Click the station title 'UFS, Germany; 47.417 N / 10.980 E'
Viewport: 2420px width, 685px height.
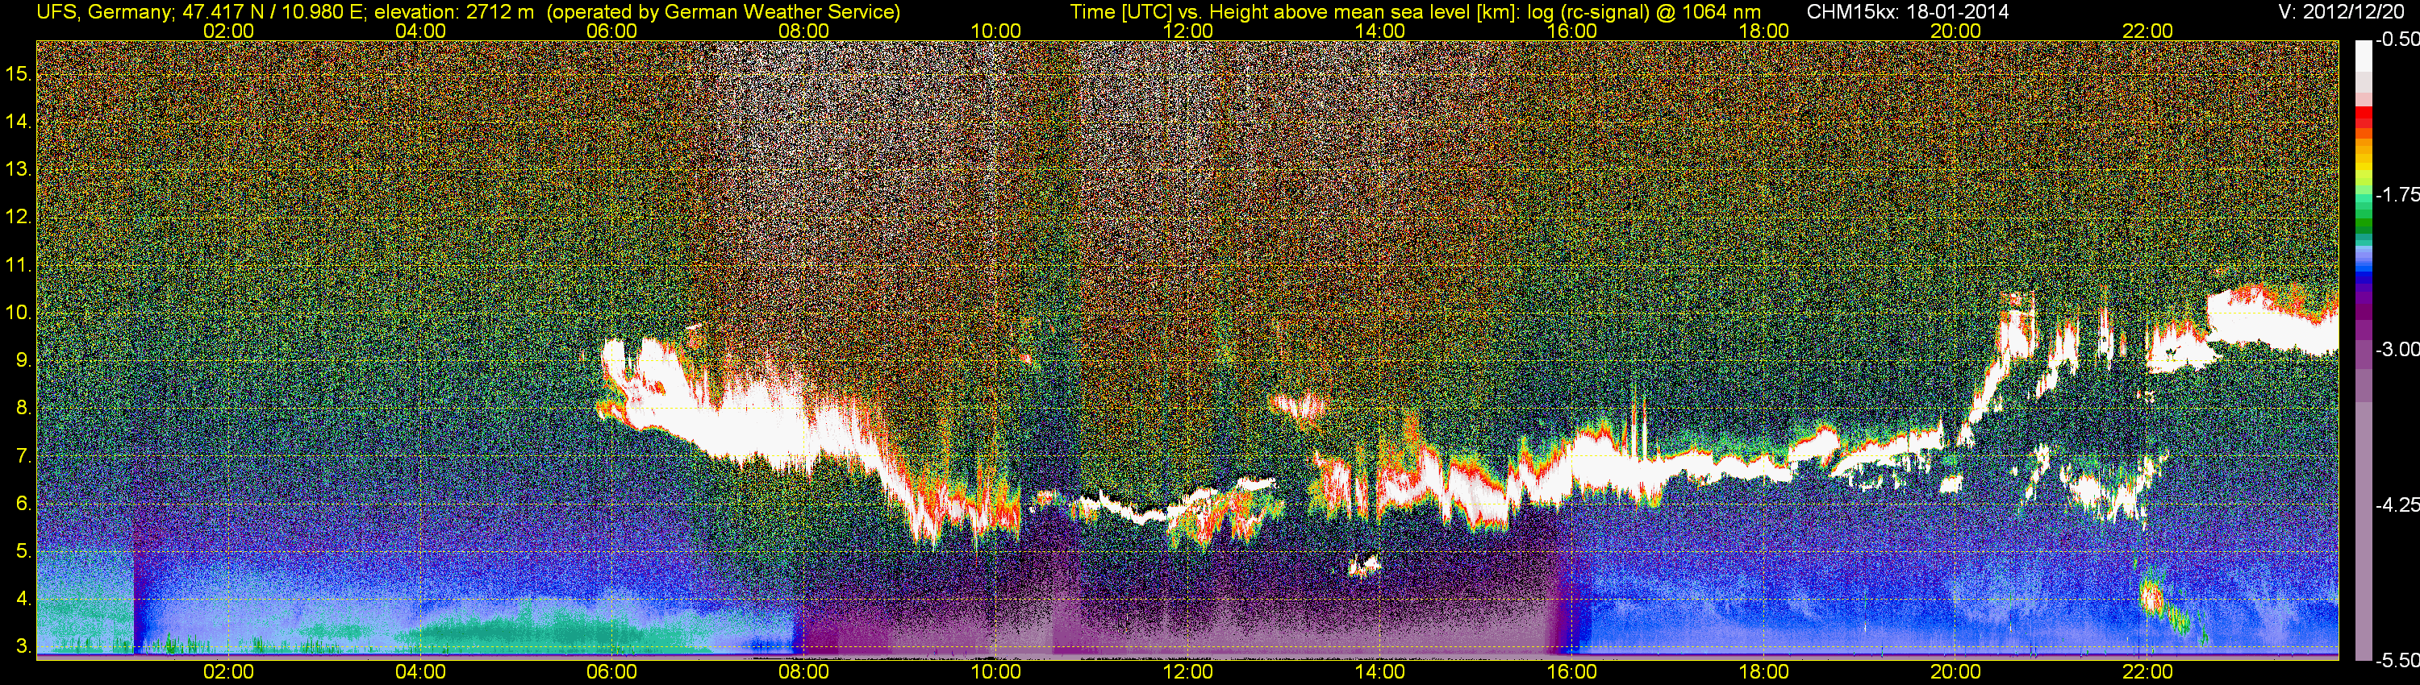[x=199, y=11]
